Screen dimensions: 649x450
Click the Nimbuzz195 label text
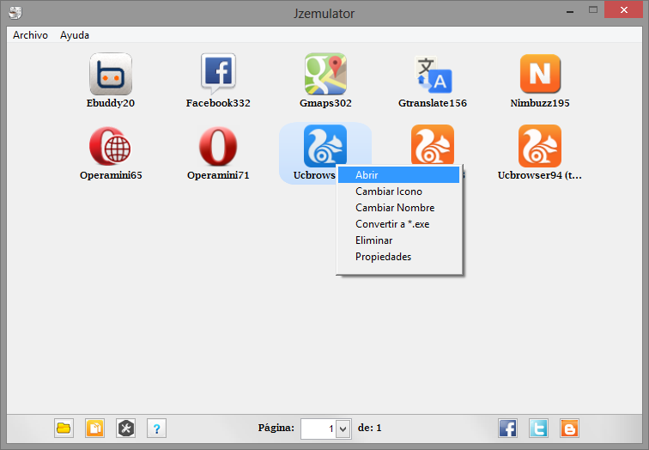click(x=540, y=103)
